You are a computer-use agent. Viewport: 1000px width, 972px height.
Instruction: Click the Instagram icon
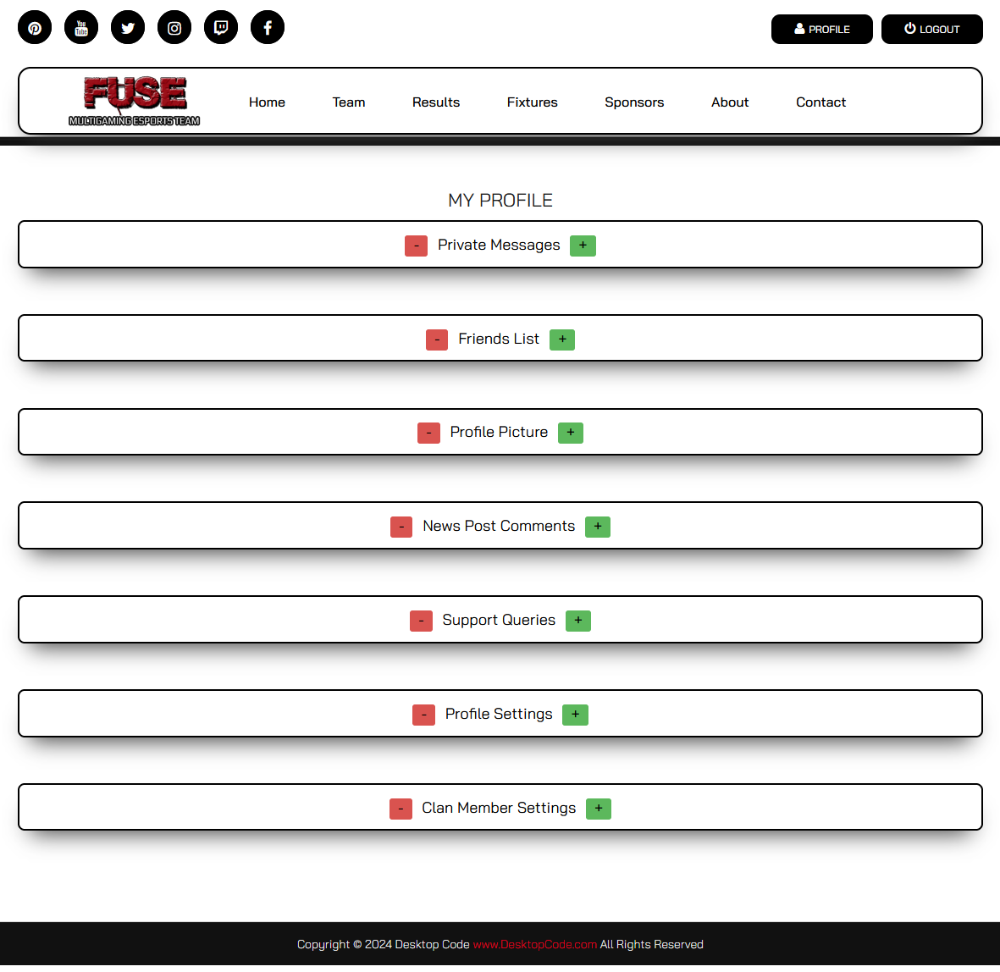174,28
